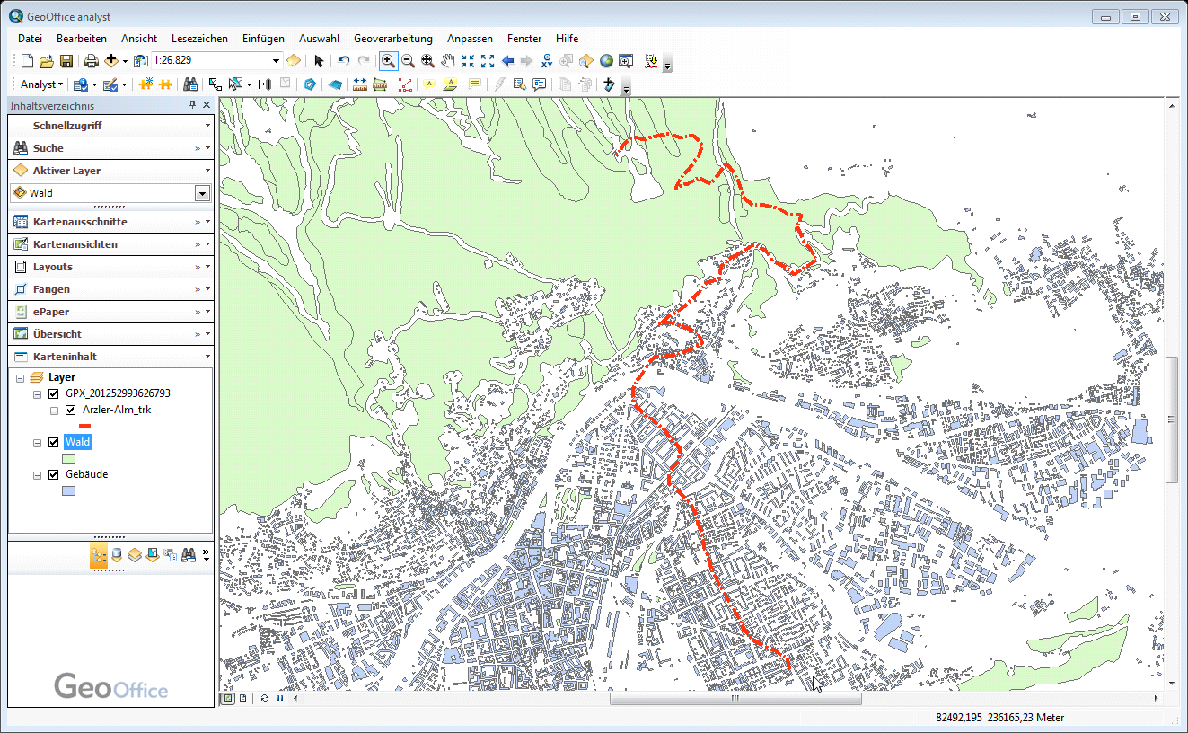Screen dimensions: 1188x733
Task: Click the binoculars Find icon in toolbar
Action: (190, 84)
